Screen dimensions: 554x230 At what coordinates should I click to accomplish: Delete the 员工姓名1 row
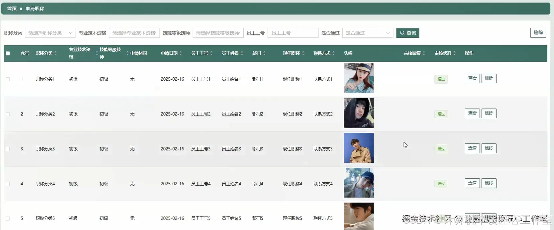489,78
